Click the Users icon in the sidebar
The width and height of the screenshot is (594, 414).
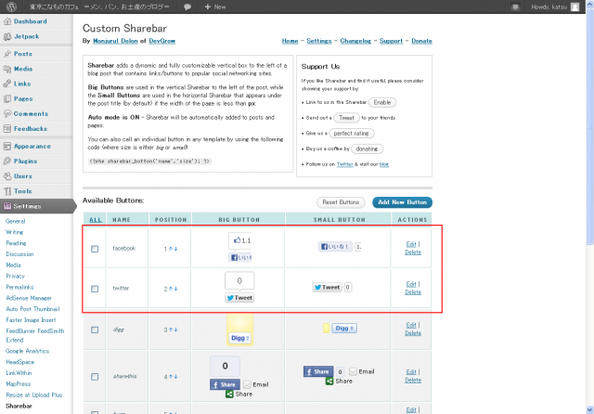point(7,176)
